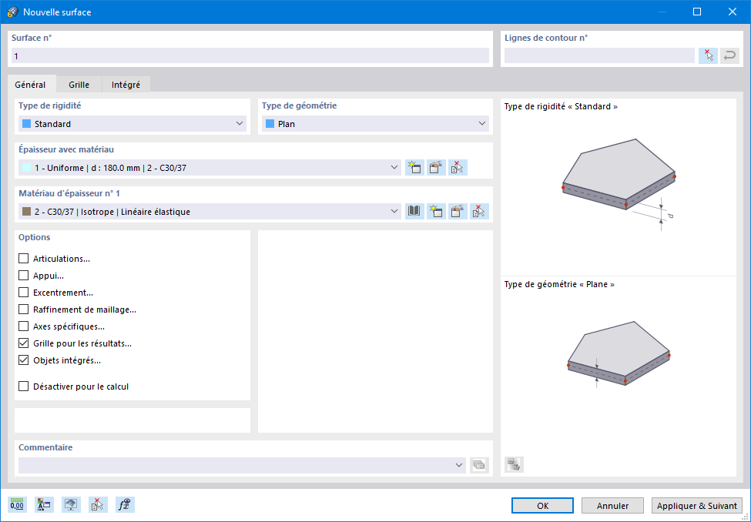Close the Nouvelle surface dialog

tap(733, 12)
